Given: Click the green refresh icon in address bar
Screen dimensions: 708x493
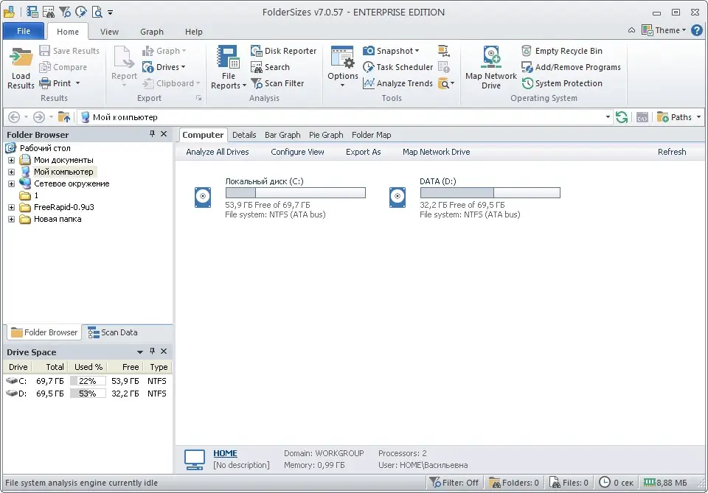Looking at the screenshot, I should 622,117.
